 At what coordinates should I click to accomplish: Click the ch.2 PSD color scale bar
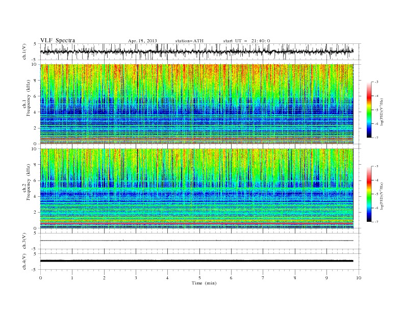coord(369,194)
